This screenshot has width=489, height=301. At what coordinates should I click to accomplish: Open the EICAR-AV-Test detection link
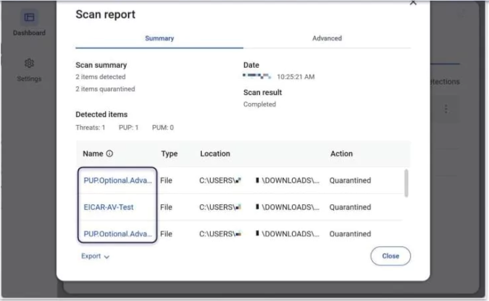coord(108,207)
